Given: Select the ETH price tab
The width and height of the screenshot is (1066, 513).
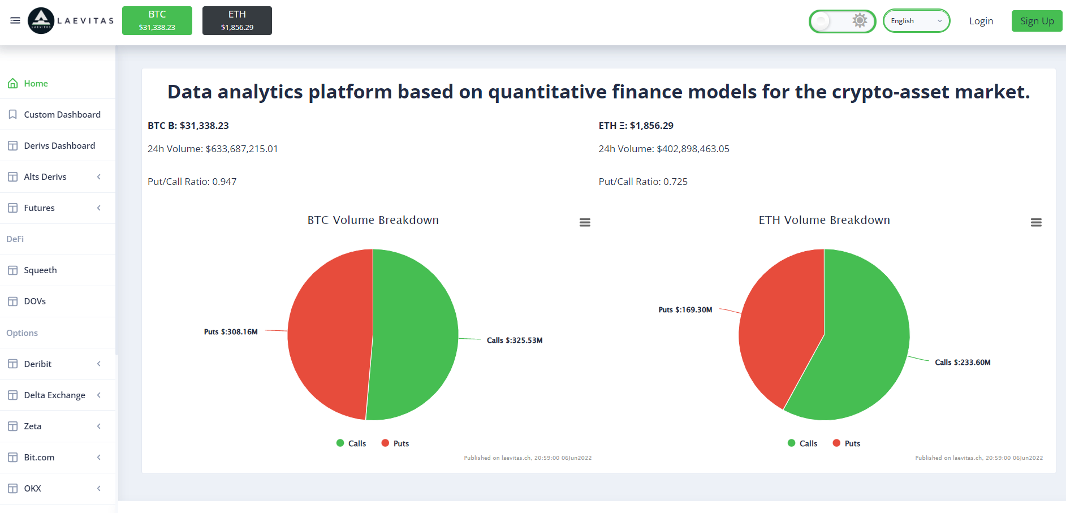Looking at the screenshot, I should click(x=237, y=20).
